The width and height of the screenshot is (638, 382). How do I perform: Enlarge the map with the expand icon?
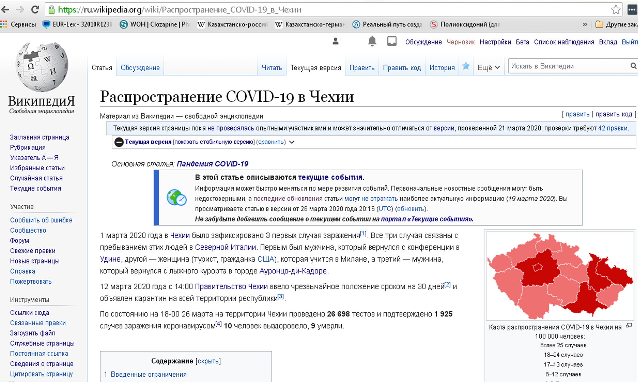629,325
